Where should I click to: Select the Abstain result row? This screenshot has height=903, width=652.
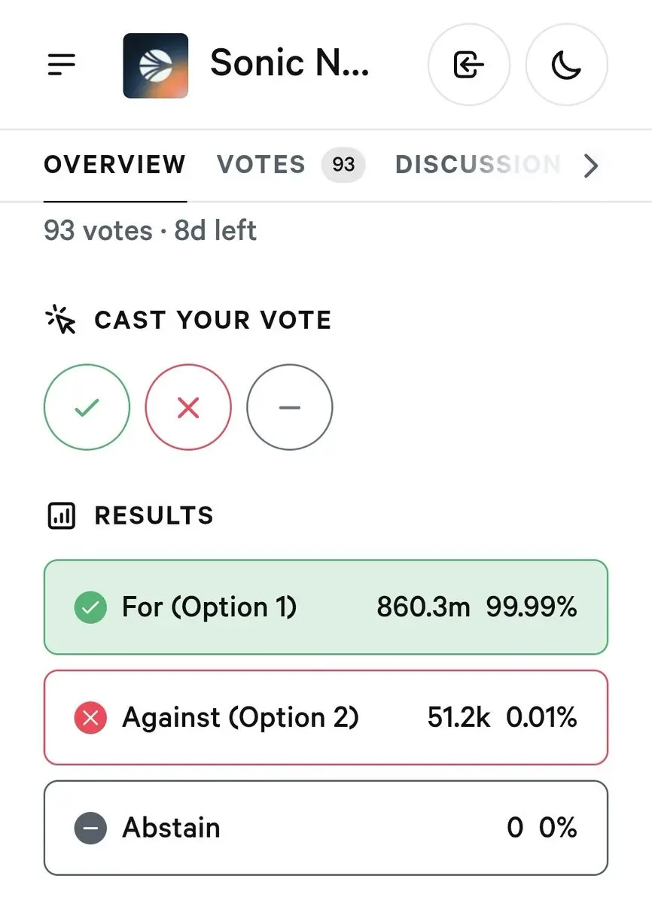point(326,828)
